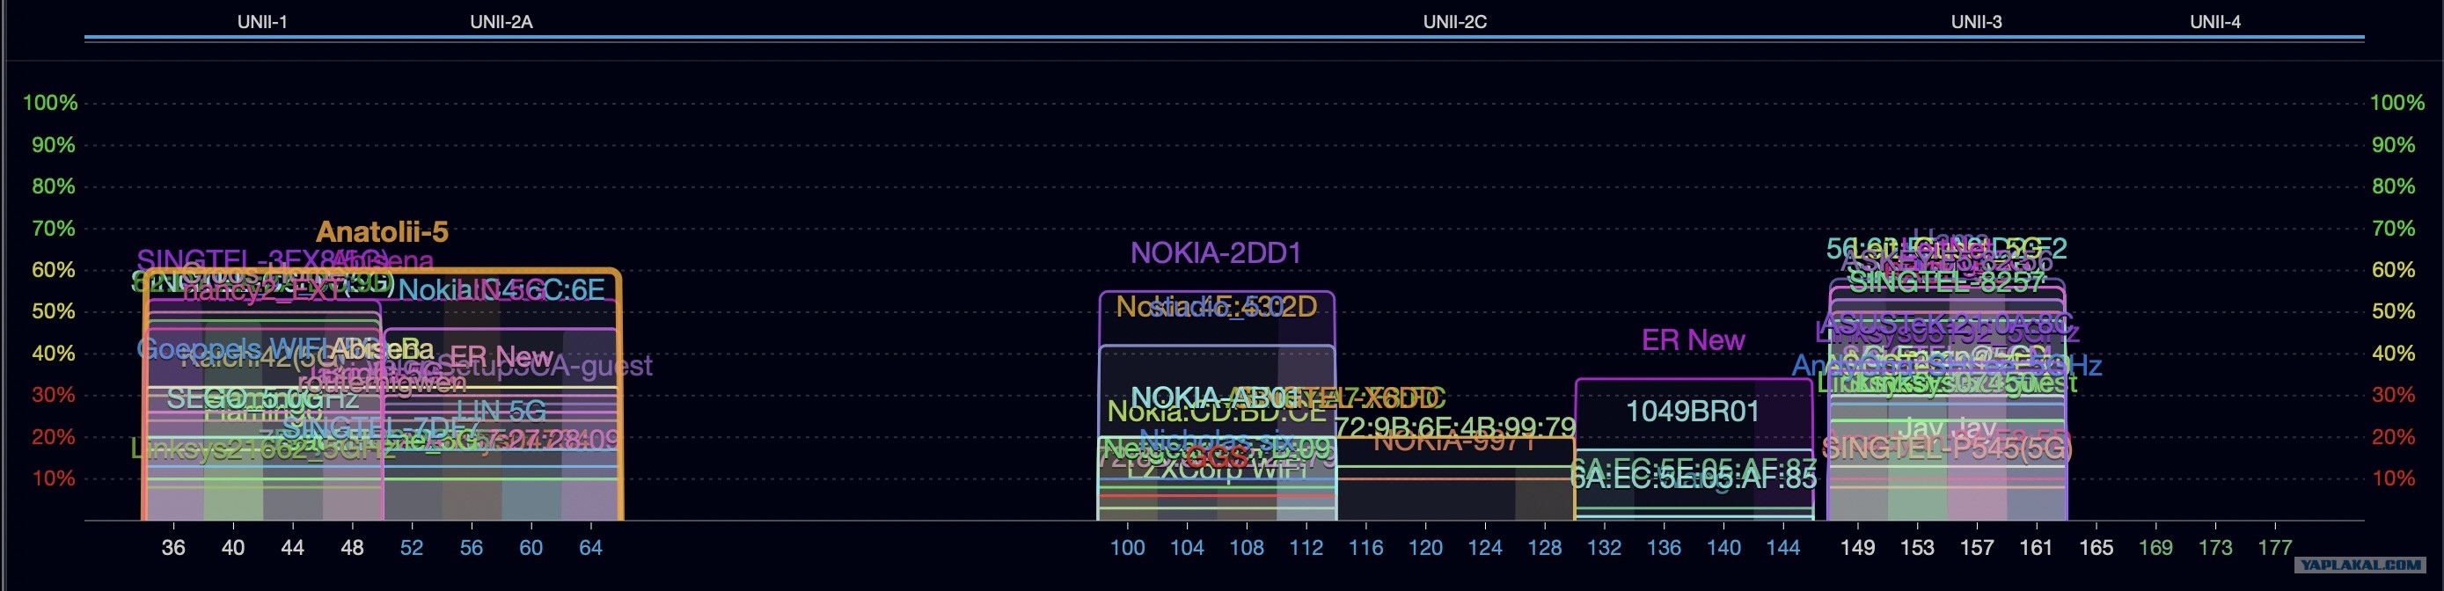2444x591 pixels.
Task: Click channel 169 on the axis
Action: [2155, 547]
